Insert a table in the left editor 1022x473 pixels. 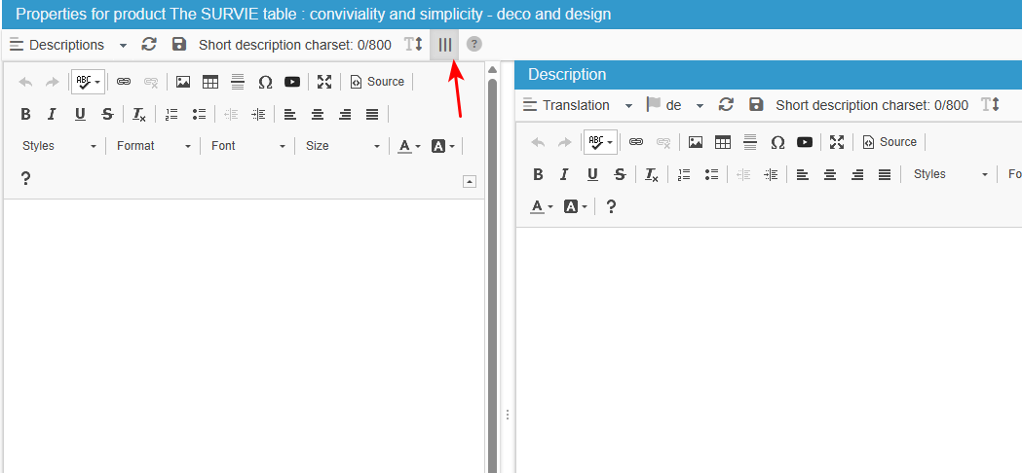pos(209,82)
